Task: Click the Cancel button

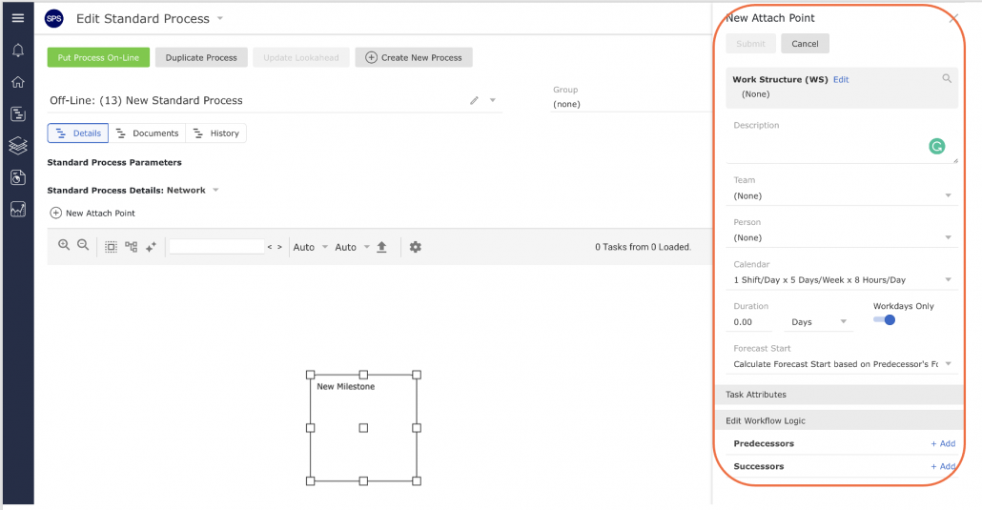Action: click(x=805, y=44)
